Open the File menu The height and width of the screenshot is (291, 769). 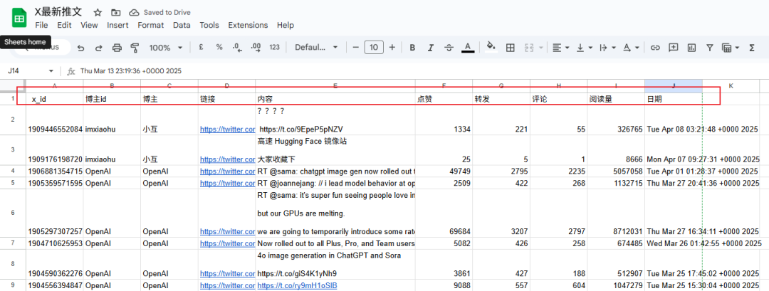click(42, 25)
